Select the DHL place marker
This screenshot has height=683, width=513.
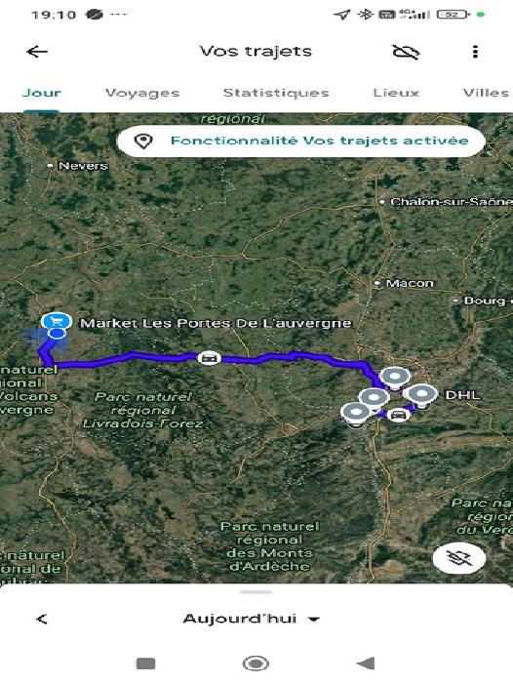click(420, 396)
